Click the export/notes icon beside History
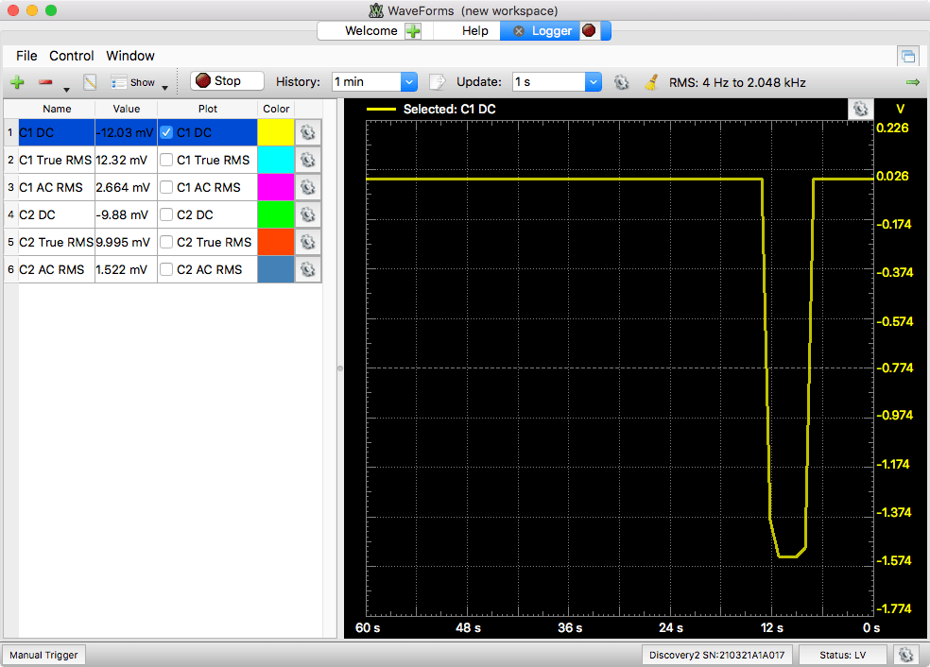This screenshot has width=930, height=667. (437, 82)
